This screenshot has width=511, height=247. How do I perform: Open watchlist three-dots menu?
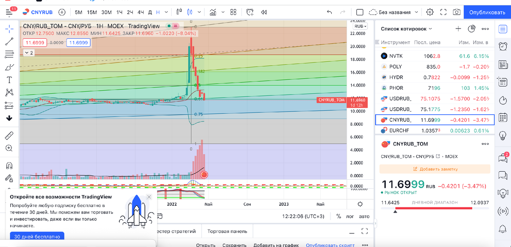pos(485,29)
